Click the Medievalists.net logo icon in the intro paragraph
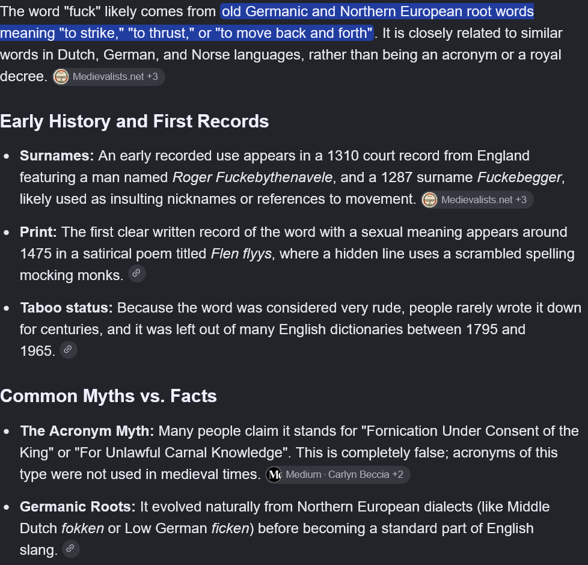This screenshot has height=565, width=588. pos(61,77)
